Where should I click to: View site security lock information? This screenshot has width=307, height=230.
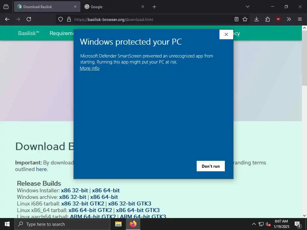69,19
